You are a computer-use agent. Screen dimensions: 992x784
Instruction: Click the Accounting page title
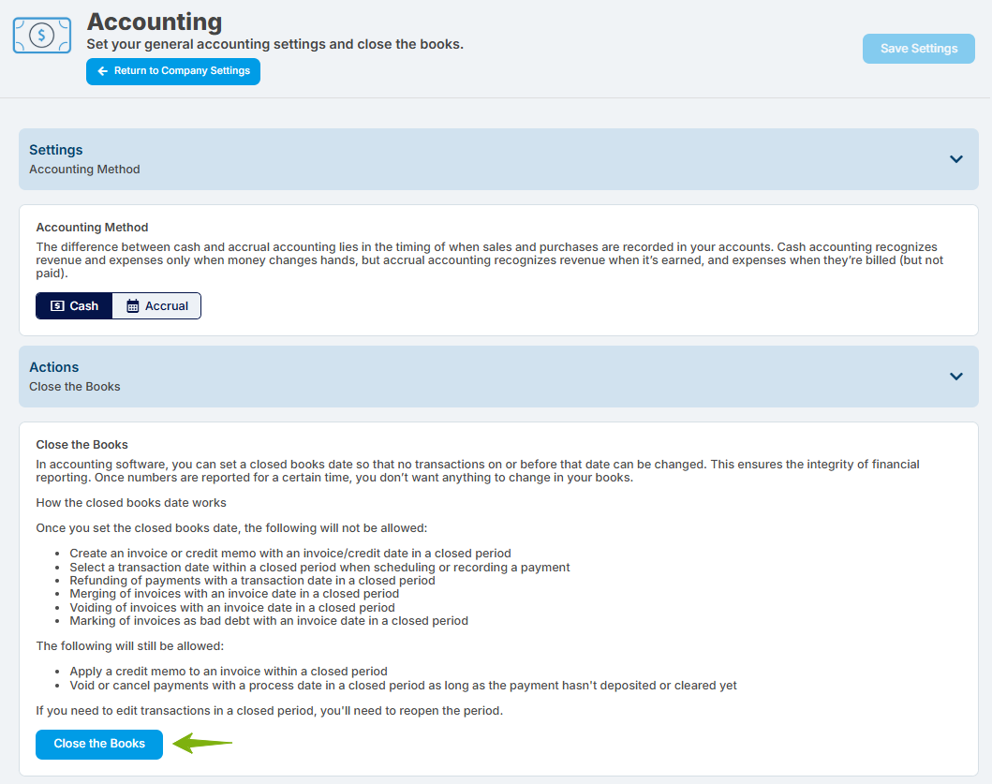(x=155, y=22)
